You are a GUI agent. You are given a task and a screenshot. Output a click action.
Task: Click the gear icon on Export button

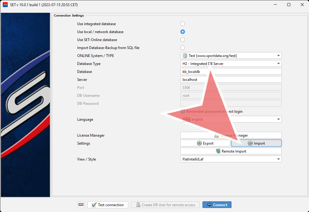pyautogui.click(x=199, y=143)
